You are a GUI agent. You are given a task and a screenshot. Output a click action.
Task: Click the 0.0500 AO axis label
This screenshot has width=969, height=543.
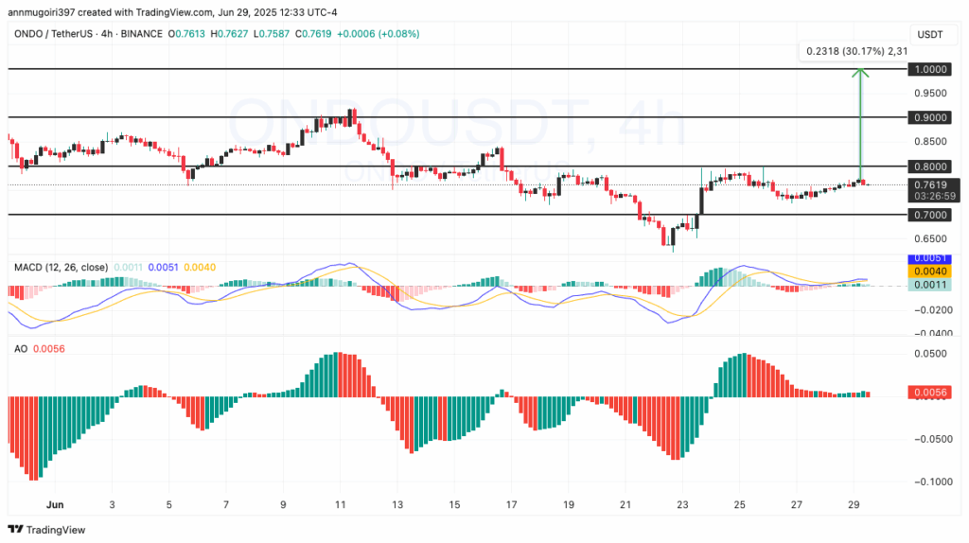click(930, 354)
